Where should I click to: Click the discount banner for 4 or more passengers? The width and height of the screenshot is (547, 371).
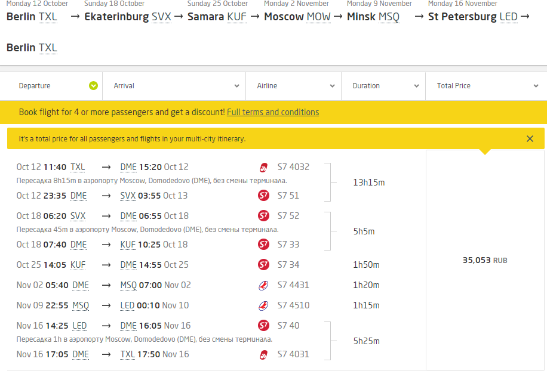coord(273,112)
